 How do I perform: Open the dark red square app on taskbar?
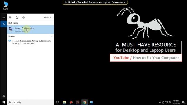point(78,102)
